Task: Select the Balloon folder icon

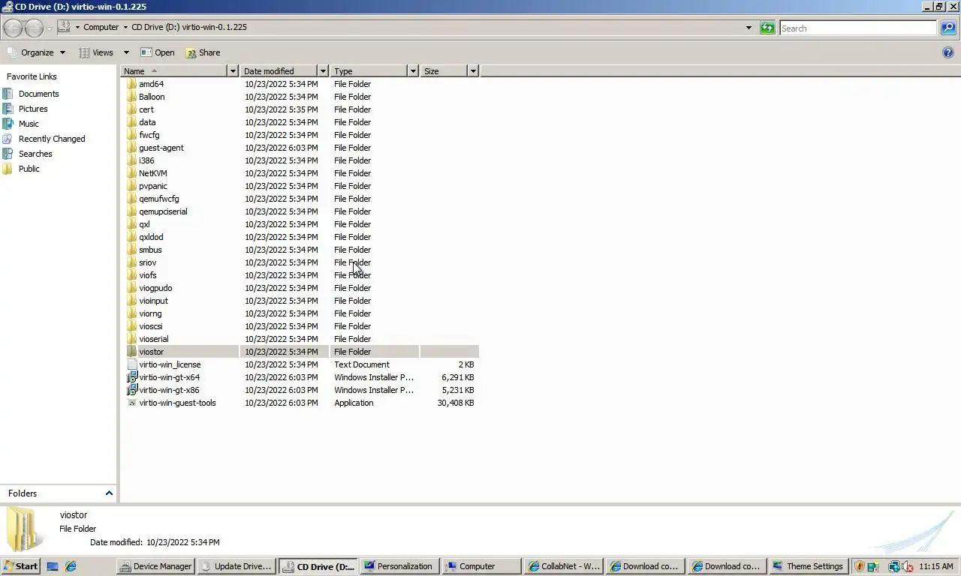Action: coord(131,97)
